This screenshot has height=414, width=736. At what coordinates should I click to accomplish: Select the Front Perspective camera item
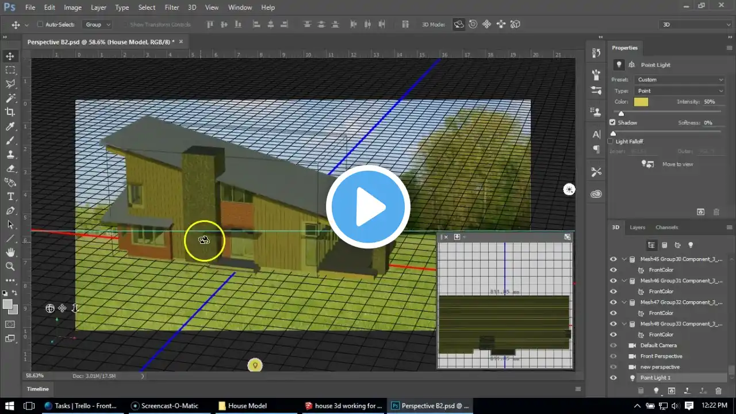tap(661, 356)
